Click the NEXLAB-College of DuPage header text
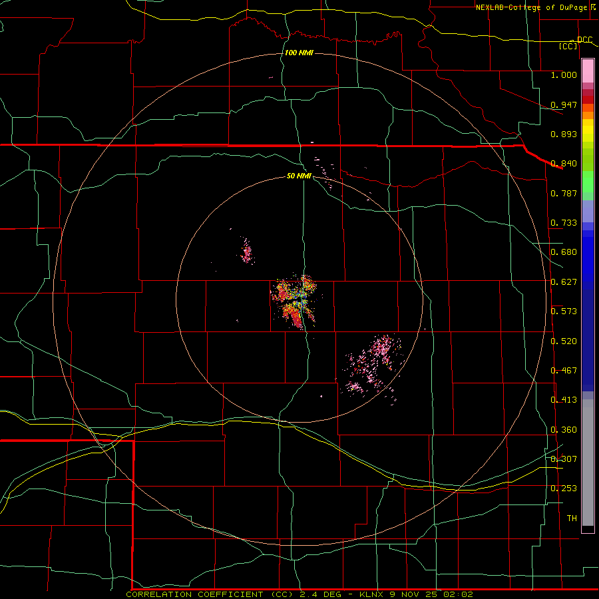Image resolution: width=599 pixels, height=599 pixels. point(533,7)
